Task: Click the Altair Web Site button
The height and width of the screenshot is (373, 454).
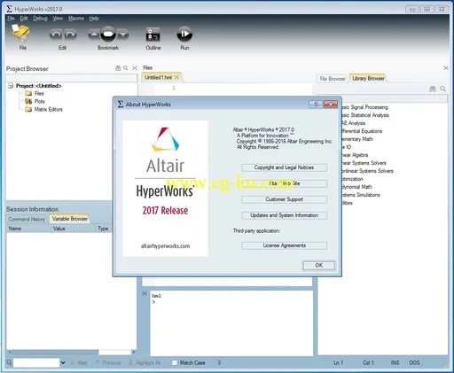Action: (x=284, y=183)
